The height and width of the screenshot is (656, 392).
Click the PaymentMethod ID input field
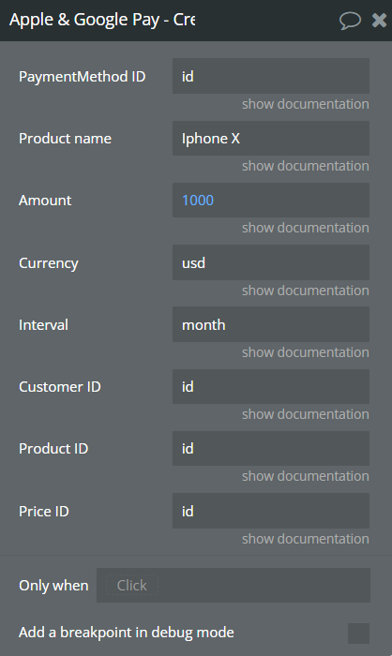pyautogui.click(x=271, y=76)
